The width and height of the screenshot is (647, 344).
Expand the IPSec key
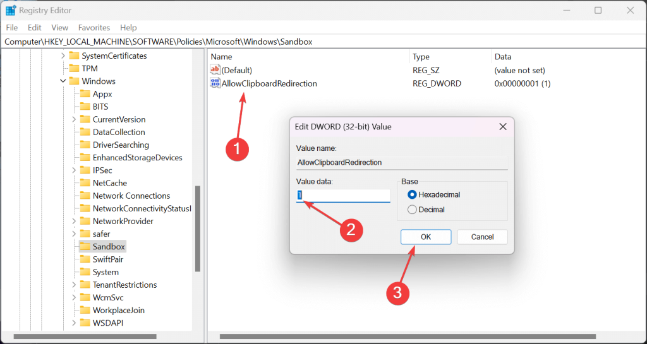[x=74, y=170]
